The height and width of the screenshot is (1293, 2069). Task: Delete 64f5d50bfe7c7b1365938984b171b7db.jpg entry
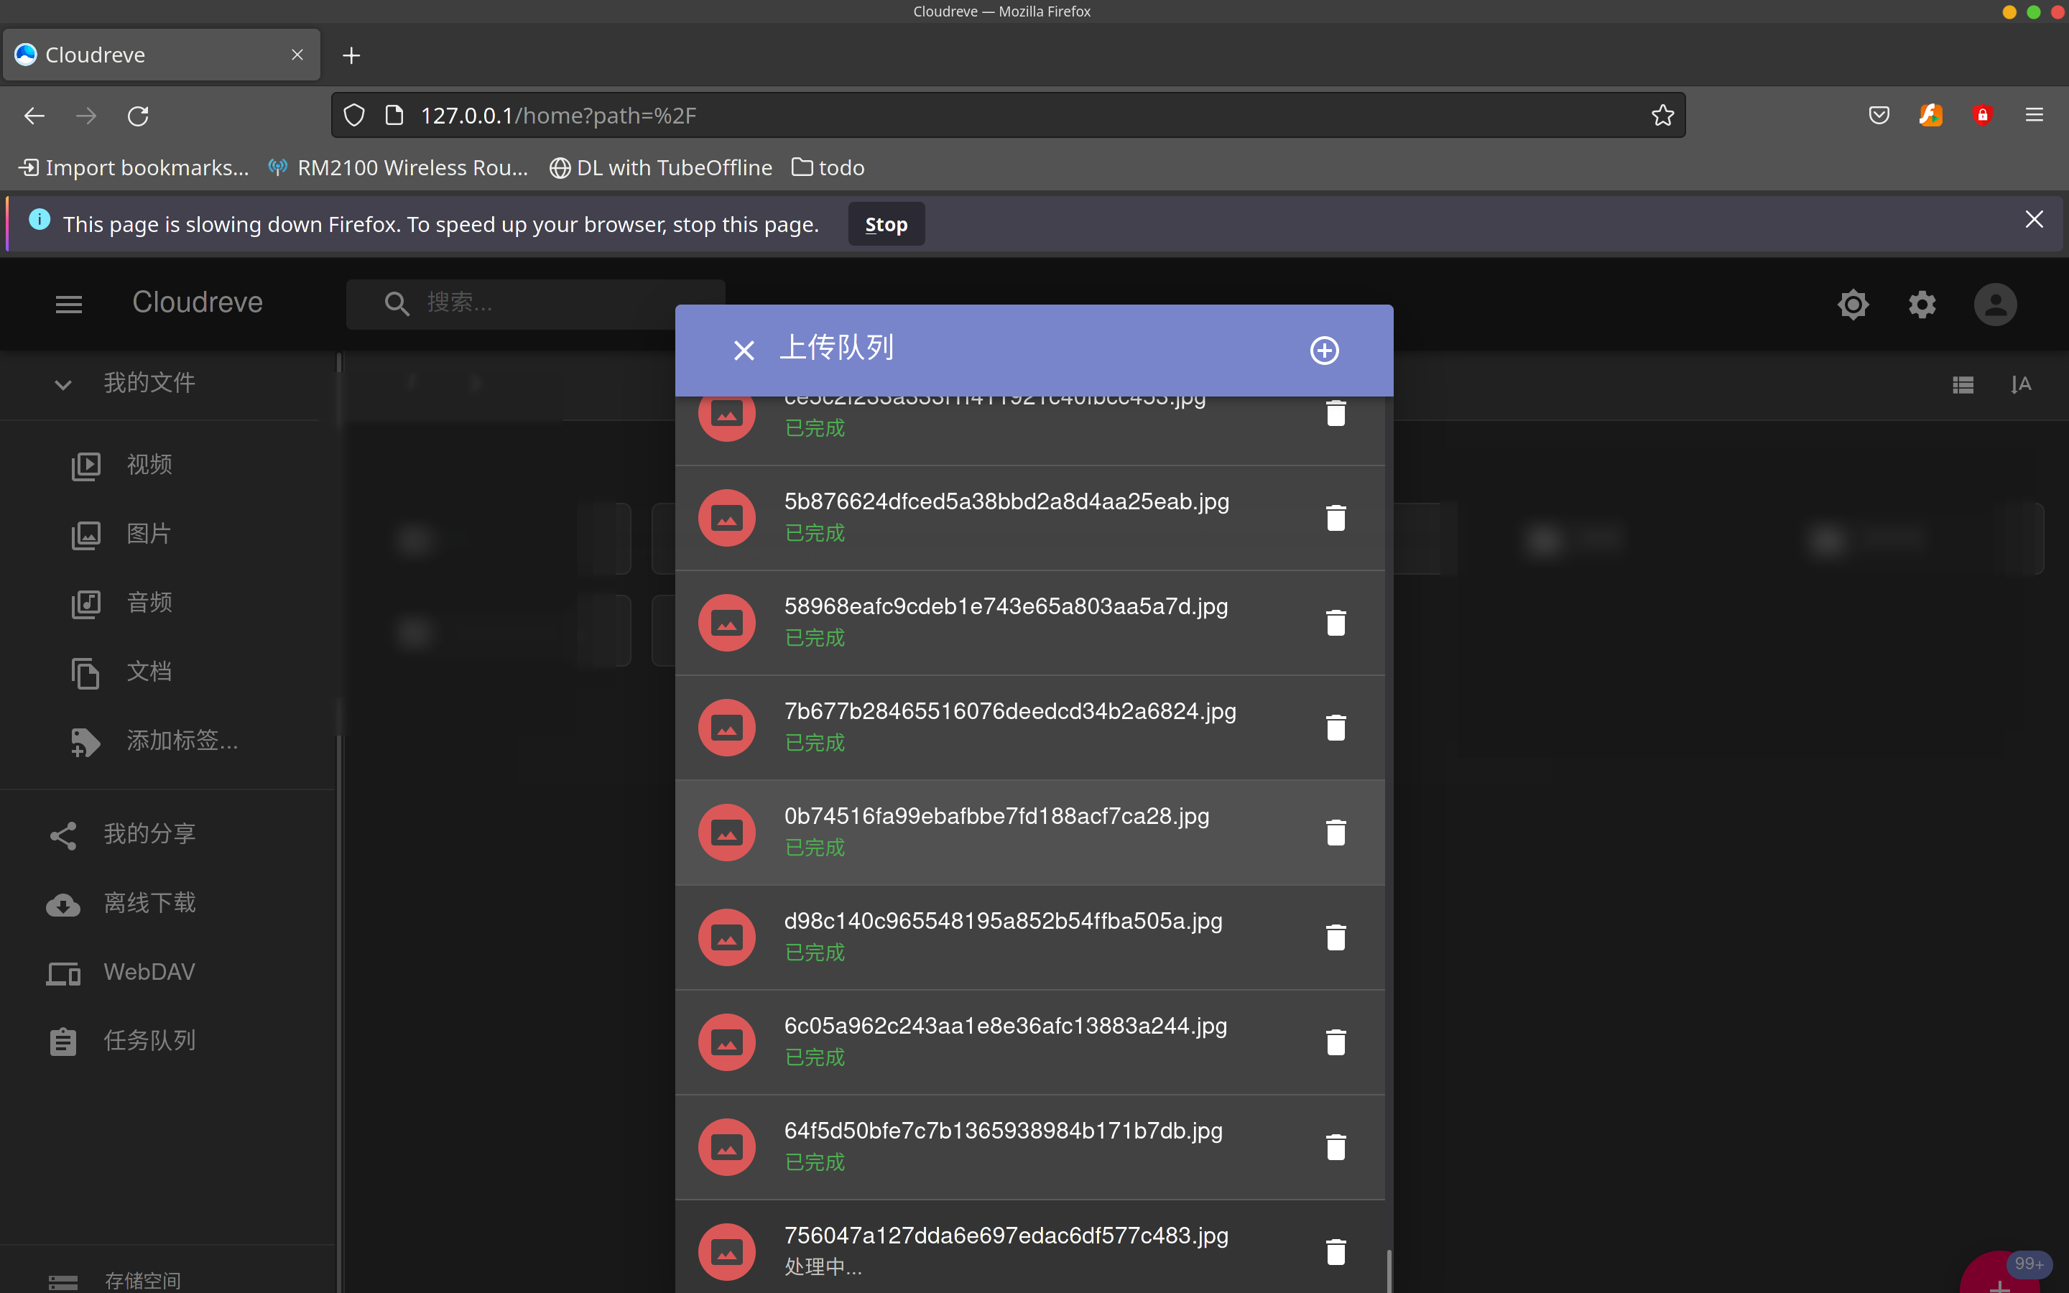1336,1146
